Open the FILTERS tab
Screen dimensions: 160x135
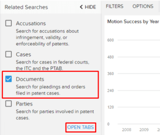[x=115, y=6]
